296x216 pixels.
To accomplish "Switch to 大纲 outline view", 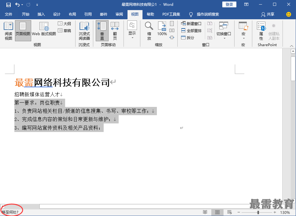I will [x=65, y=24].
